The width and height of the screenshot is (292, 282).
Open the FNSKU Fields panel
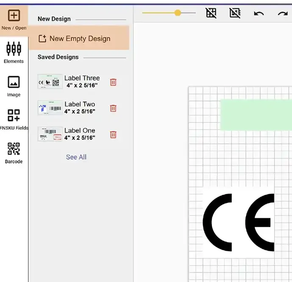(14, 119)
